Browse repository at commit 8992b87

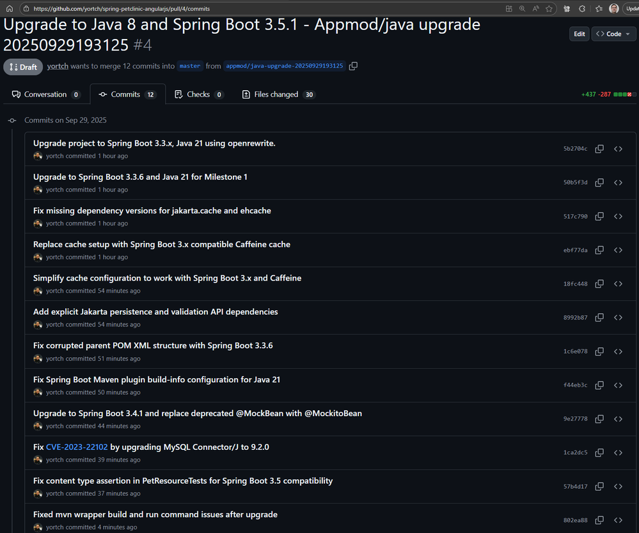click(x=619, y=317)
